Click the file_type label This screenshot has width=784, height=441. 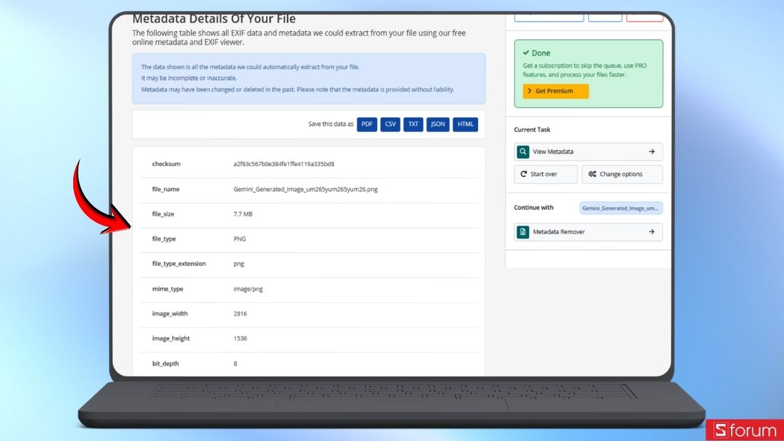coord(164,239)
